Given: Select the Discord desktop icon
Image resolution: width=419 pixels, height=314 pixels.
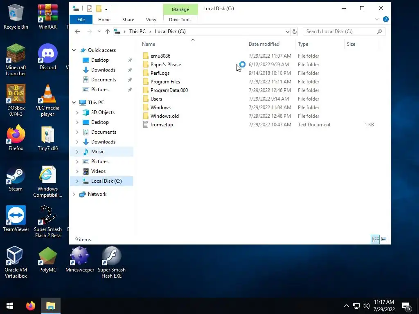Looking at the screenshot, I should pyautogui.click(x=48, y=57).
